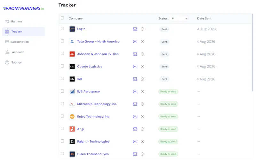Viewport: 256px width, 163px height.
Task: Click the Sent status badge for Login
Action: tap(164, 29)
